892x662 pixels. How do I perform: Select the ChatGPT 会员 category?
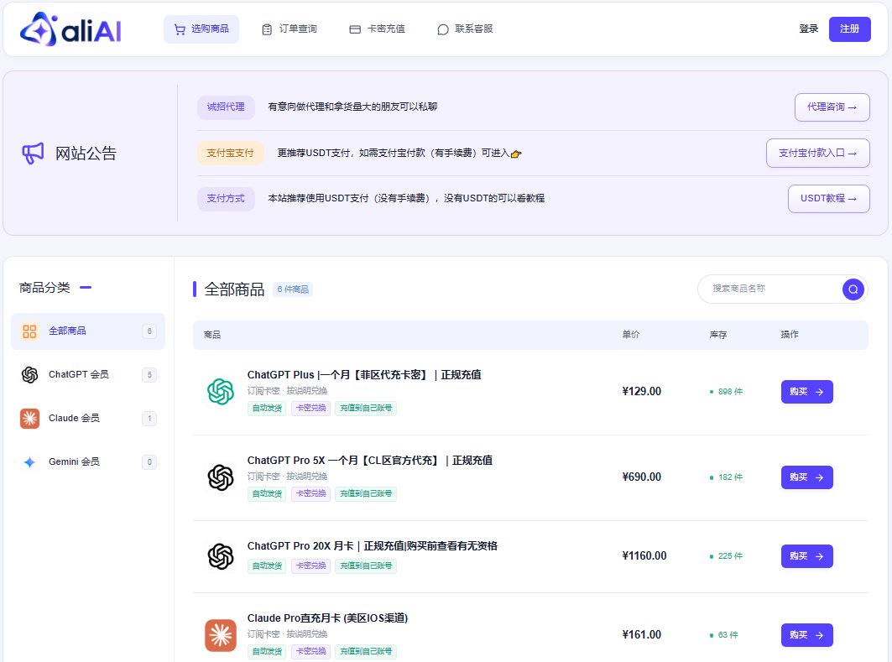(88, 375)
